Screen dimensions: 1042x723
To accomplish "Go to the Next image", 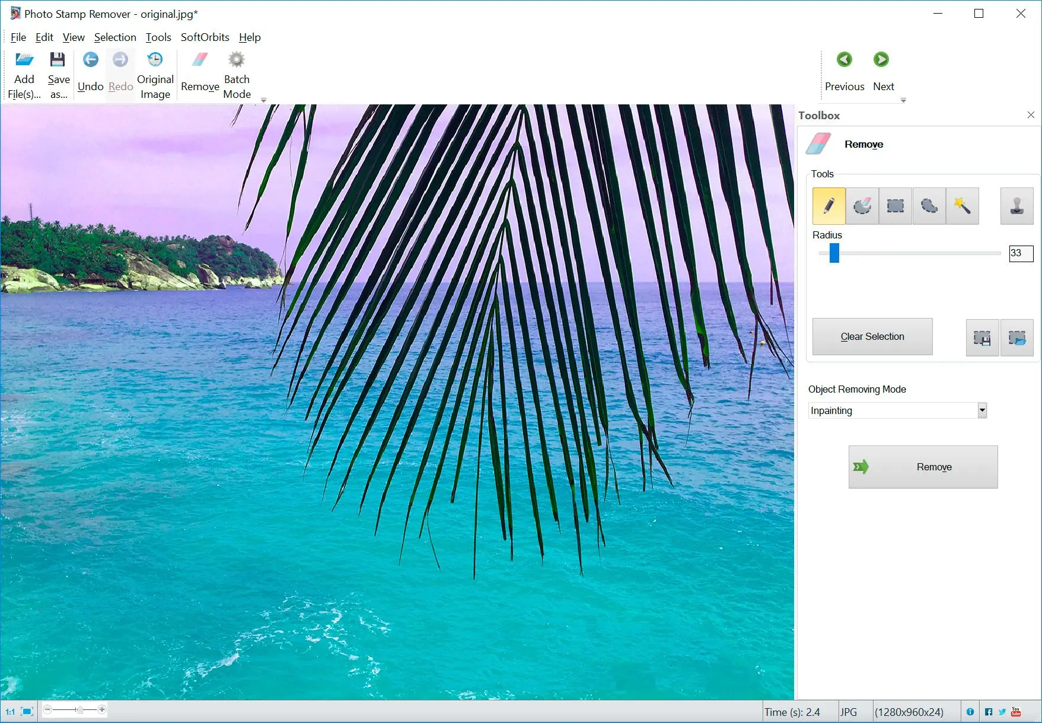I will pos(883,72).
